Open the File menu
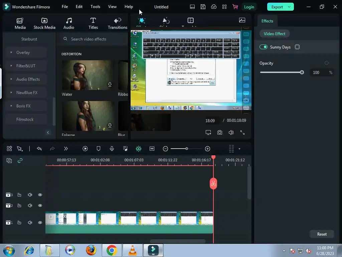The image size is (342, 257). [65, 7]
